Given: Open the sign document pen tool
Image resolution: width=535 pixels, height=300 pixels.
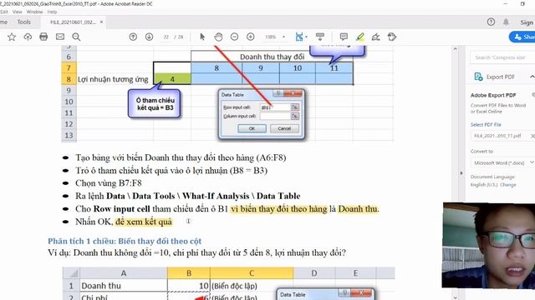Looking at the screenshot, I should point(376,37).
